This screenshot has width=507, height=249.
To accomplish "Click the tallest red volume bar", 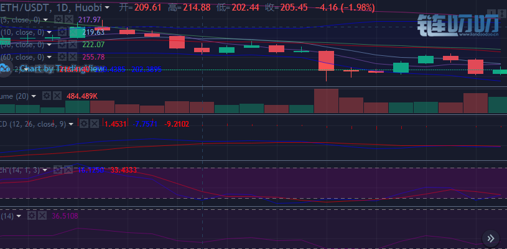I will pos(326,101).
